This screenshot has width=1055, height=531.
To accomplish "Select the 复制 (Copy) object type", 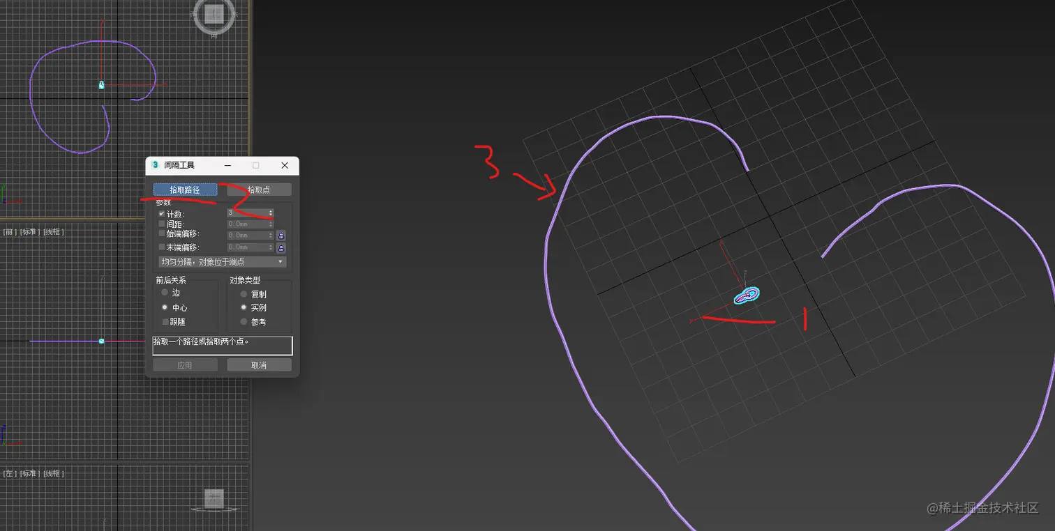I will (244, 294).
